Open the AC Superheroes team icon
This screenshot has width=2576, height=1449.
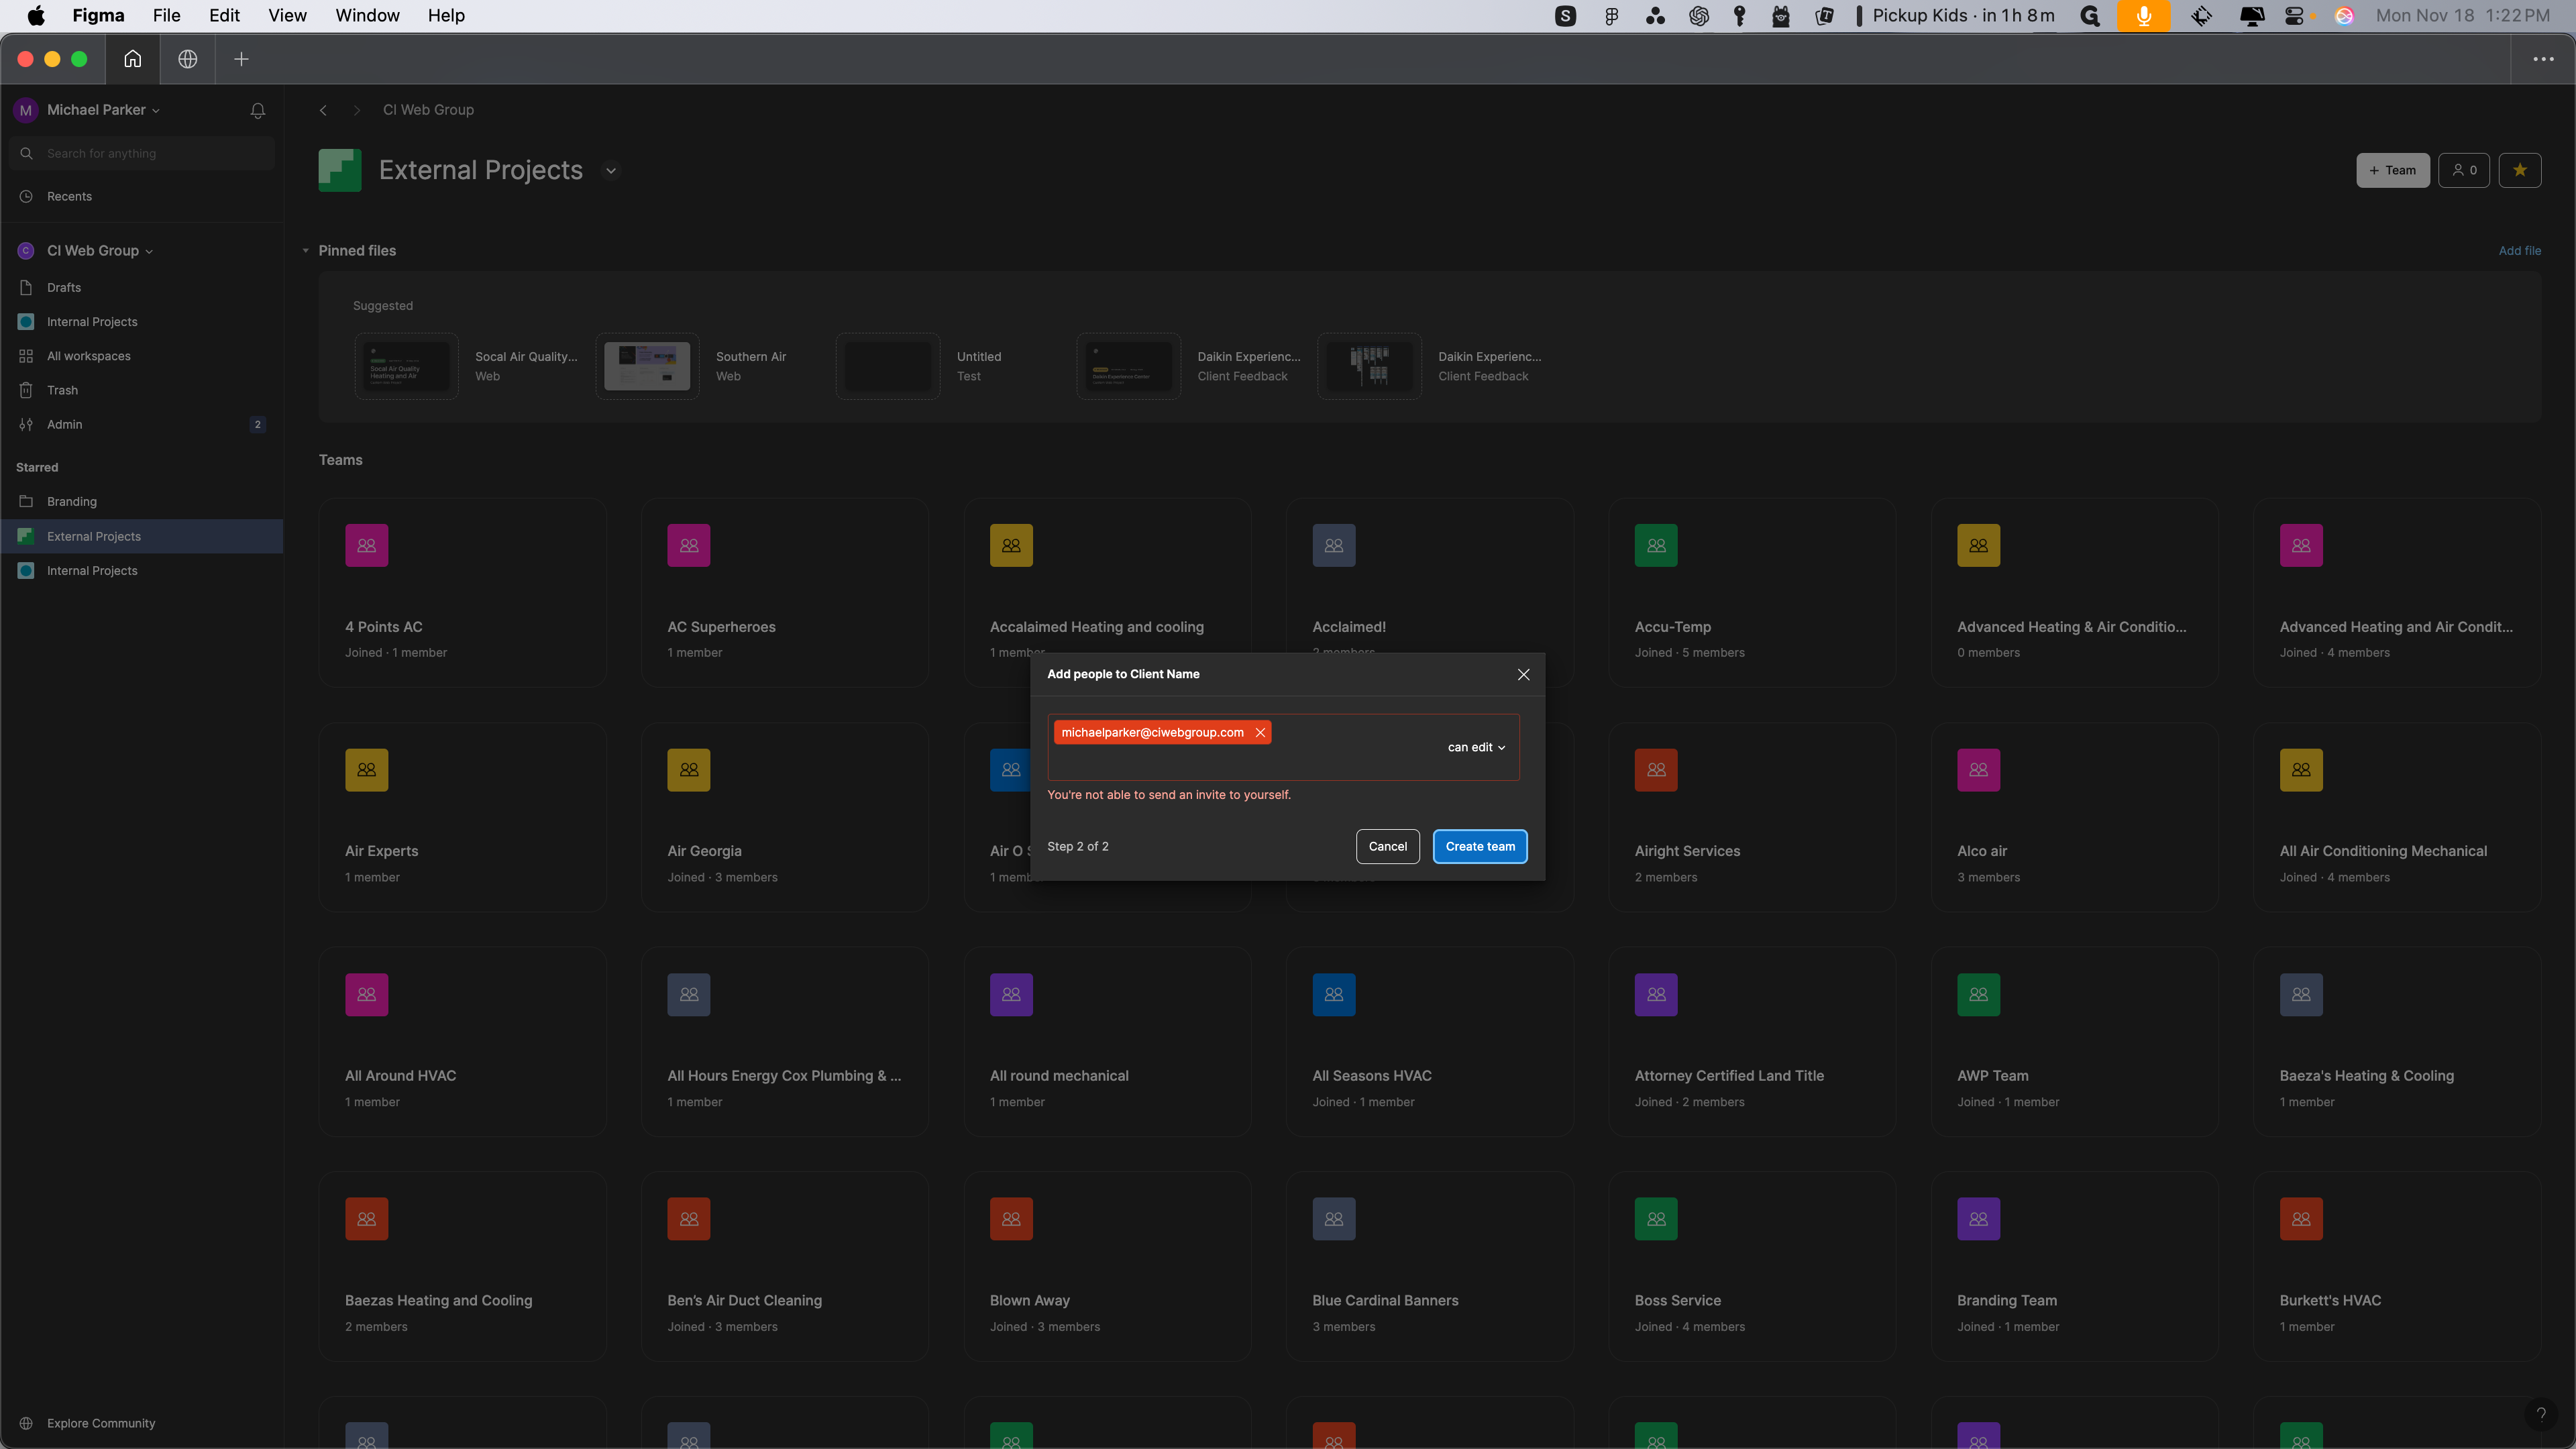click(x=689, y=545)
